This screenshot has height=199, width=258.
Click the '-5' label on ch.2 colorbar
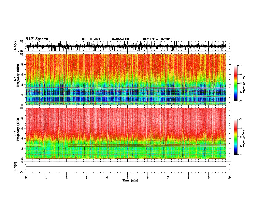[x=240, y=137]
